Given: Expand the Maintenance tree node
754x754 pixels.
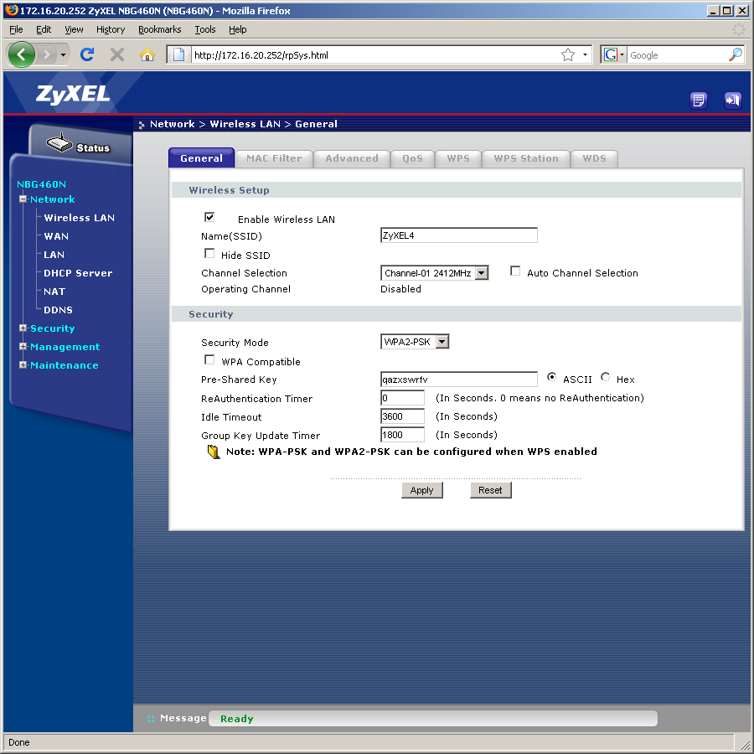Looking at the screenshot, I should pos(23,364).
